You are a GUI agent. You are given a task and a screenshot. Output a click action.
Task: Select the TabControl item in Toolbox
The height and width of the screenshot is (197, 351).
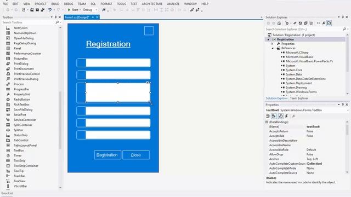(21, 140)
